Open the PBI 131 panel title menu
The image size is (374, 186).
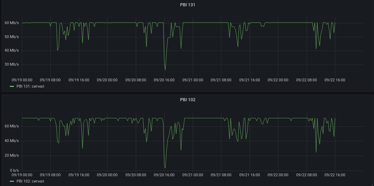coord(188,5)
